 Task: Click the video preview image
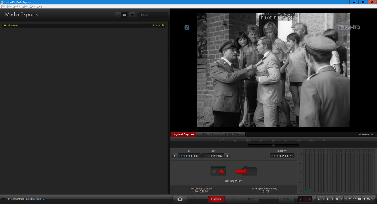pos(273,70)
